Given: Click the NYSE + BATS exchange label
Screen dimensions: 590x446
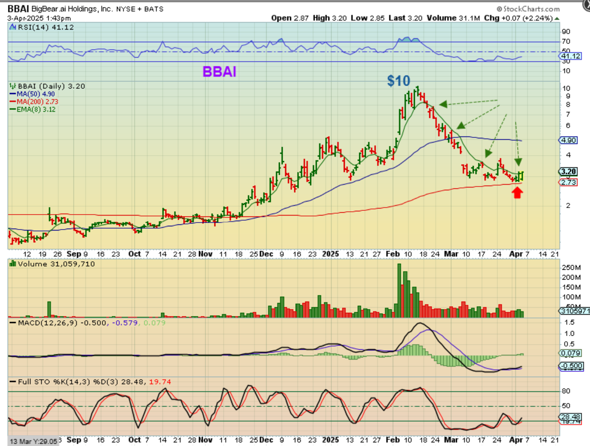Looking at the screenshot, I should pyautogui.click(x=140, y=9).
